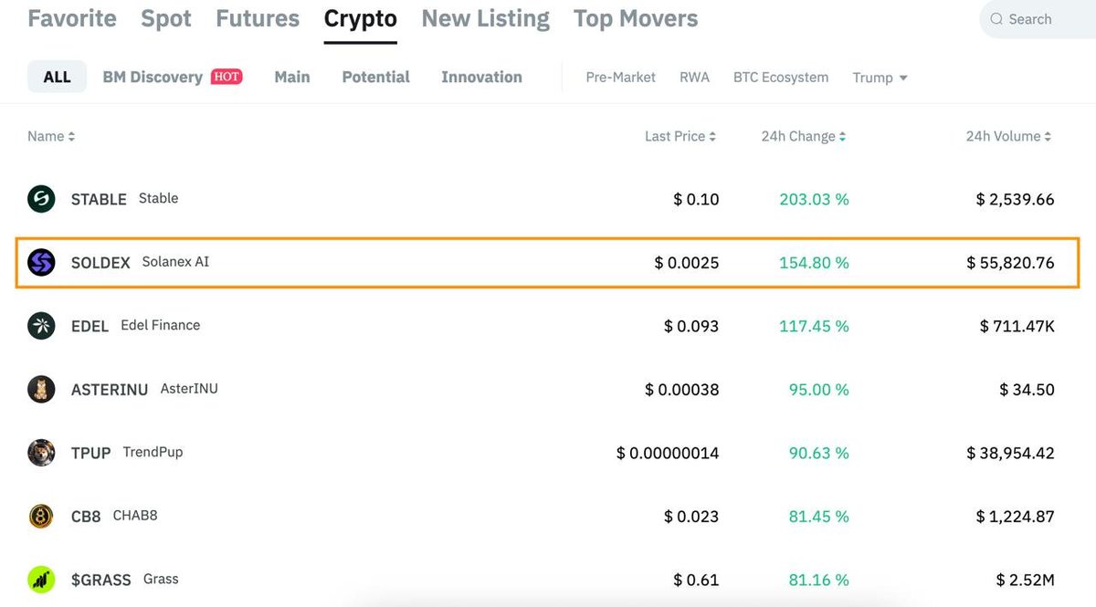Select the SOLDEX Solanex AI logo
Screen dimensions: 1096x607
coord(40,262)
